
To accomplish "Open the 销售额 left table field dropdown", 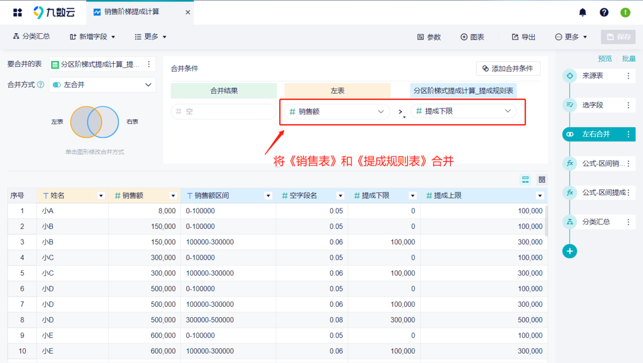I will [x=337, y=111].
